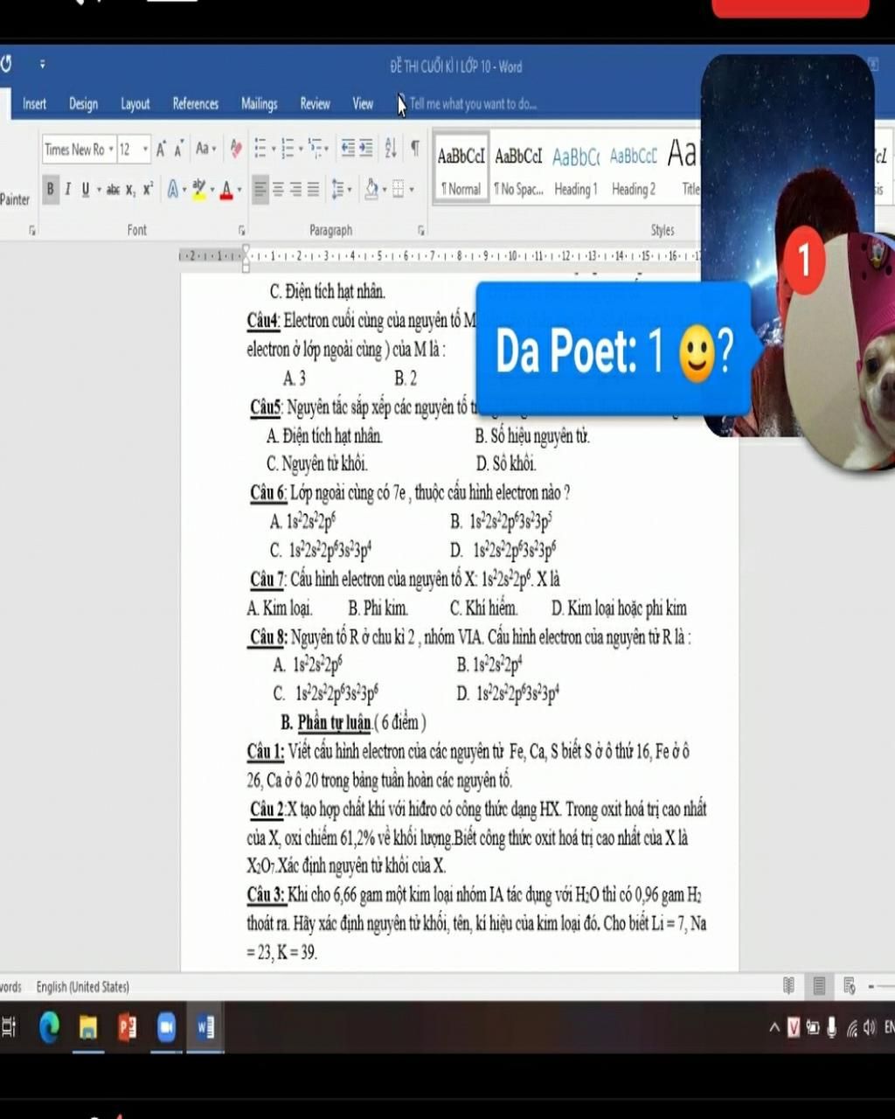Toggle Superscript formatting
The height and width of the screenshot is (1119, 895).
point(148,189)
